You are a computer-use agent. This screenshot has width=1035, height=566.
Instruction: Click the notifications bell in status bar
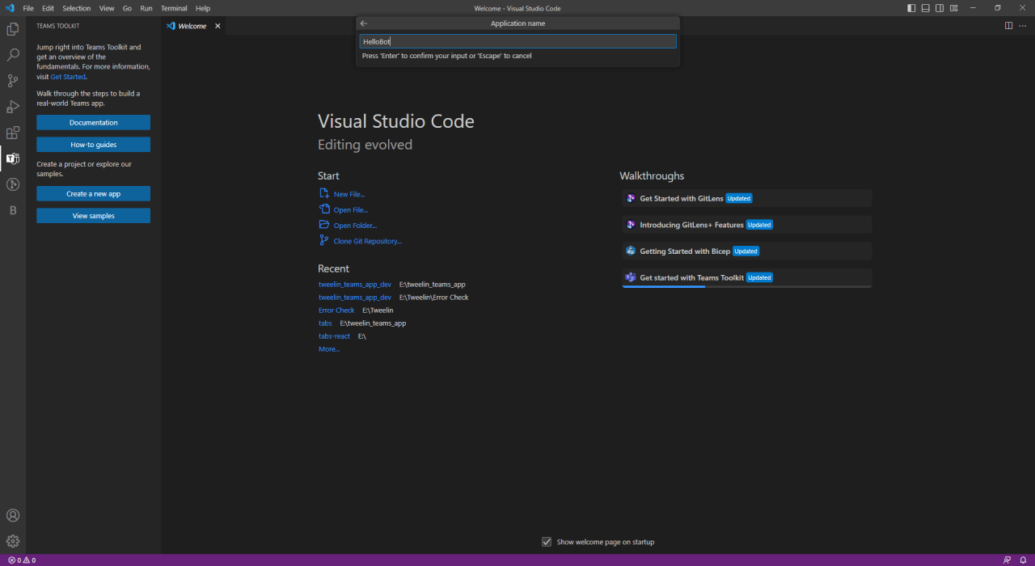pyautogui.click(x=1022, y=560)
